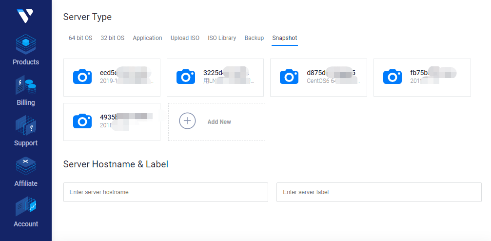
Task: Open the Account sidebar icon
Action: click(x=26, y=207)
